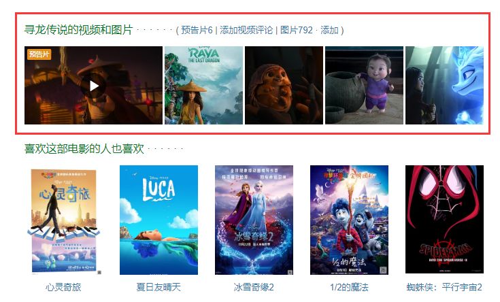This screenshot has height=302, width=500.
Task: Play the trailer video with play button
Action: (93, 86)
